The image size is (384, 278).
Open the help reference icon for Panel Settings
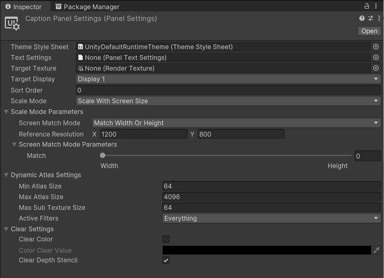[362, 18]
